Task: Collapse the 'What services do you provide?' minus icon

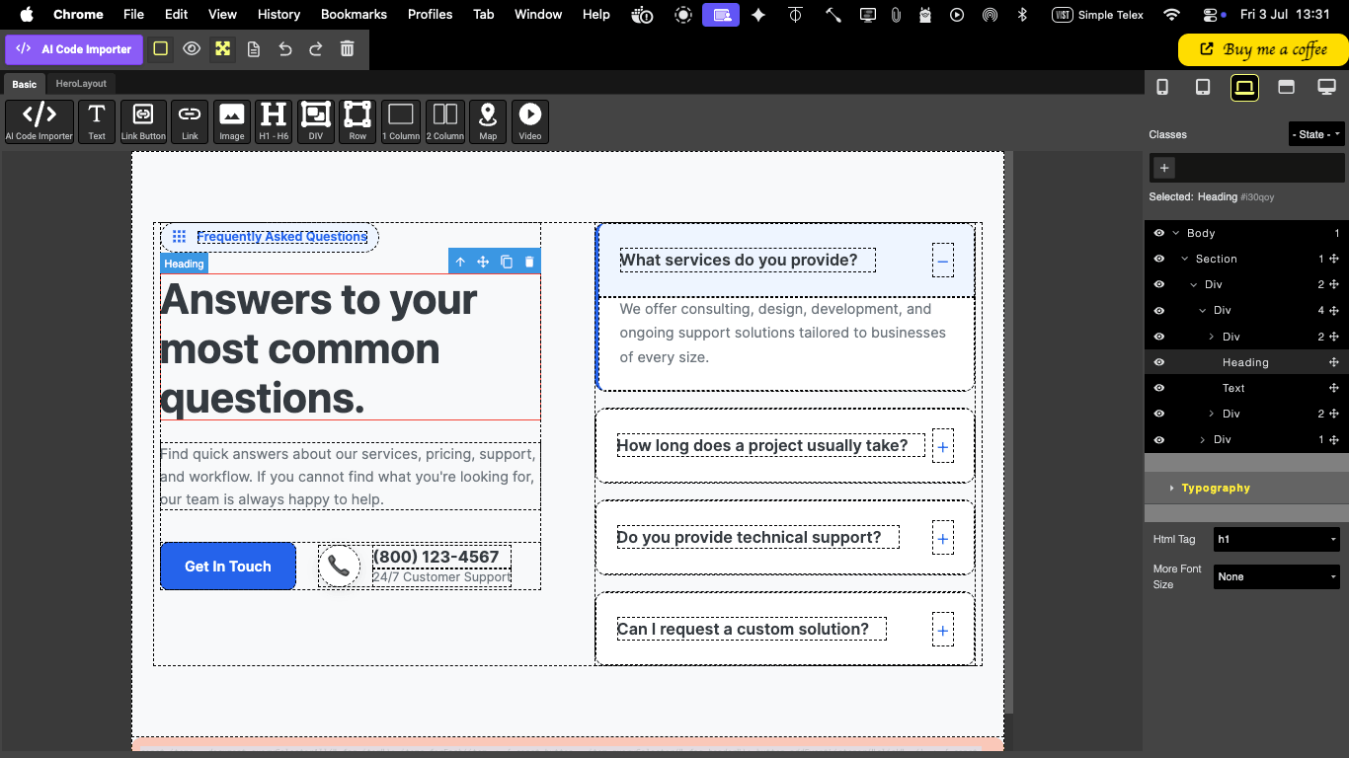Action: pos(943,261)
